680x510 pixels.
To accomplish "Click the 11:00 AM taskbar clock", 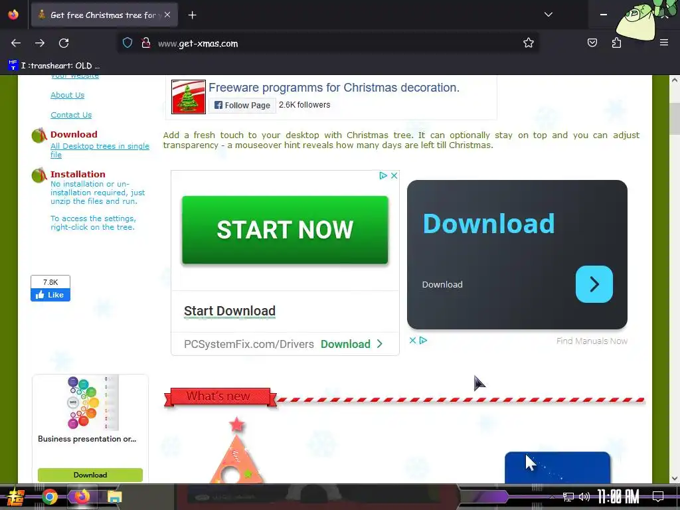I will click(x=618, y=497).
